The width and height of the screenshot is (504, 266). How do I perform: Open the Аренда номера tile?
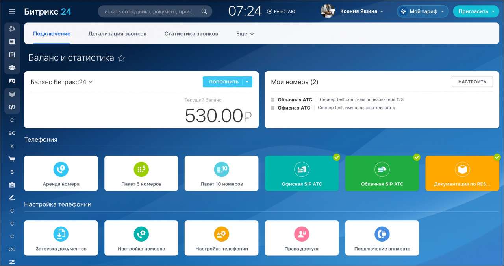coord(61,173)
